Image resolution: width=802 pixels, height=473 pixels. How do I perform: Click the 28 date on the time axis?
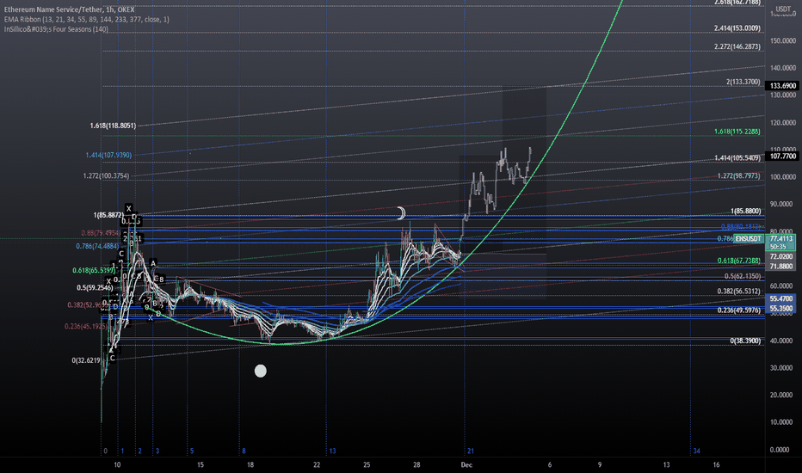(416, 464)
